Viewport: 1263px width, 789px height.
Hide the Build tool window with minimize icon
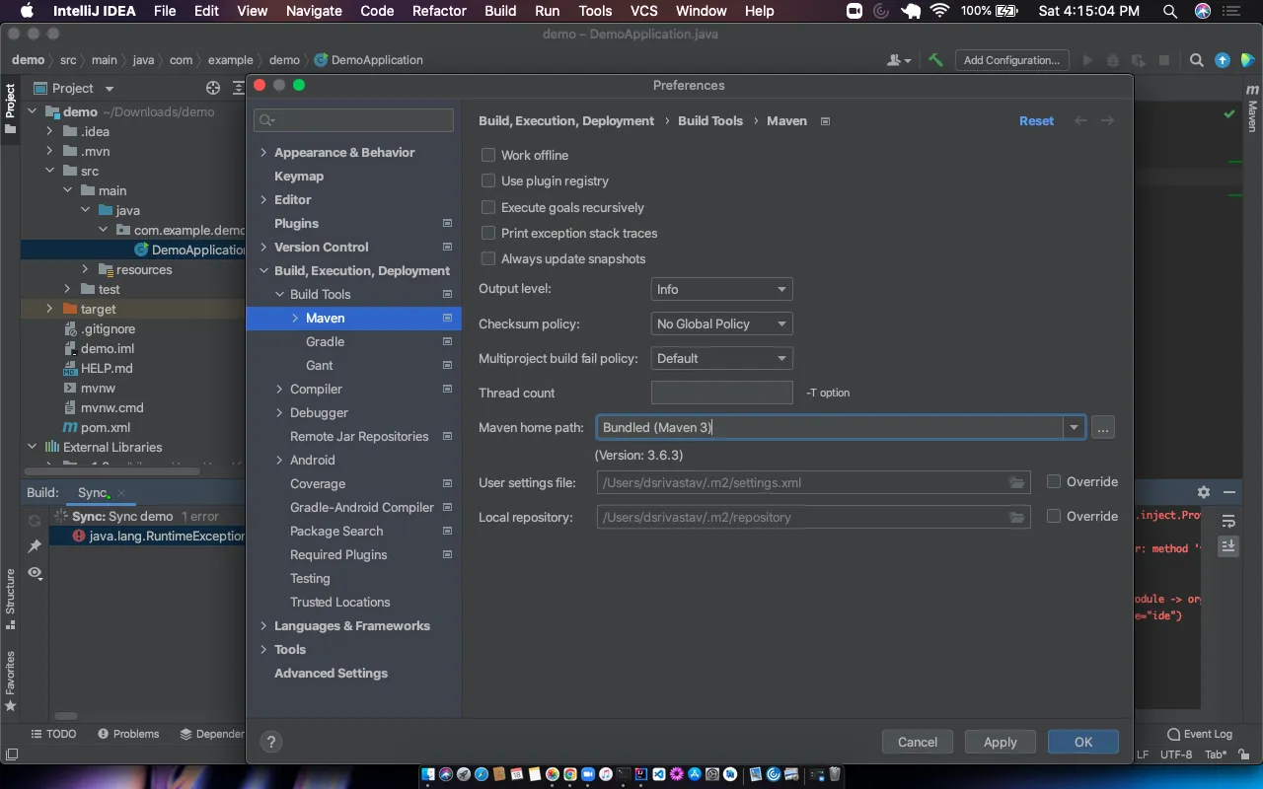[1229, 492]
